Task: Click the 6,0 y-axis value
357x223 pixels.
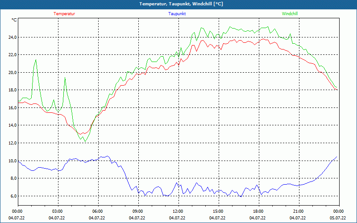Action: (x=13, y=196)
